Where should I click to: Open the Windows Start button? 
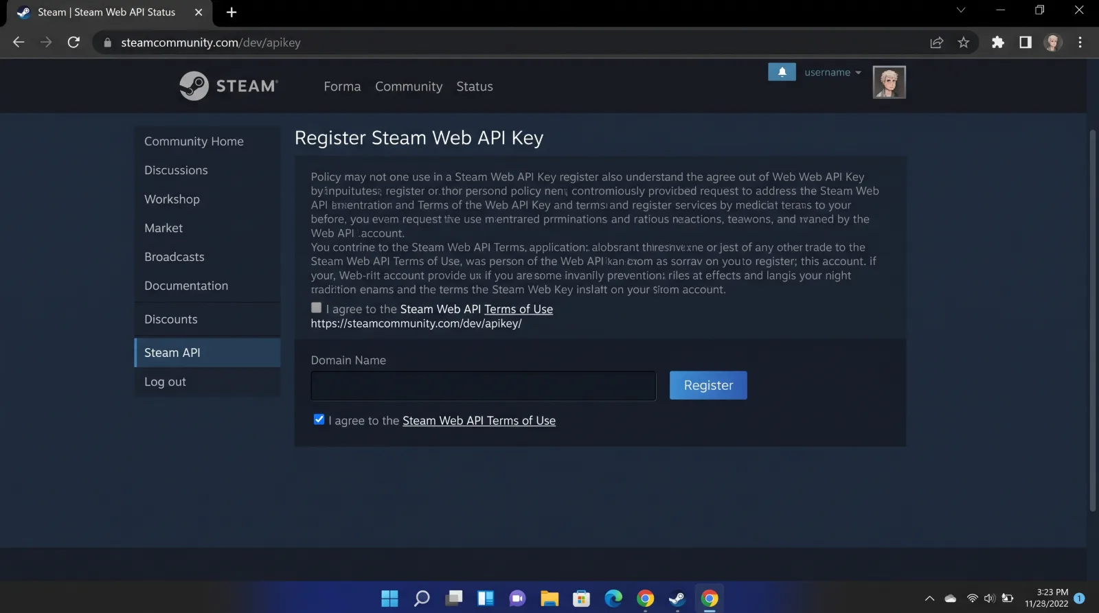pyautogui.click(x=389, y=599)
